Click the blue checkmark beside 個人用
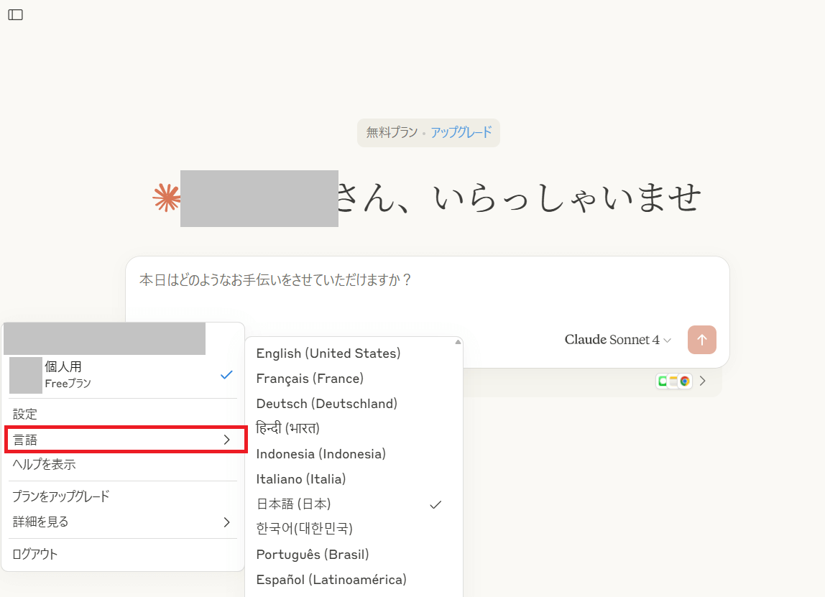825x597 pixels. 226,375
